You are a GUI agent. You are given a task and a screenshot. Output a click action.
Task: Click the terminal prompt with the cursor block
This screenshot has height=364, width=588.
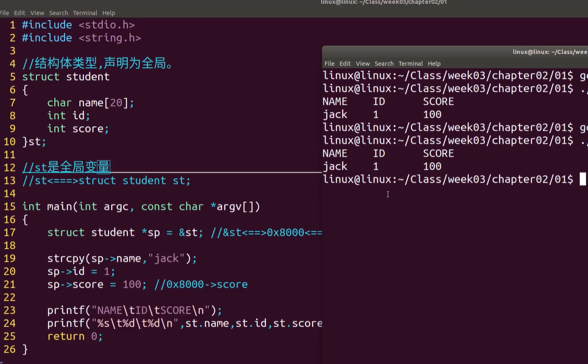pos(454,179)
